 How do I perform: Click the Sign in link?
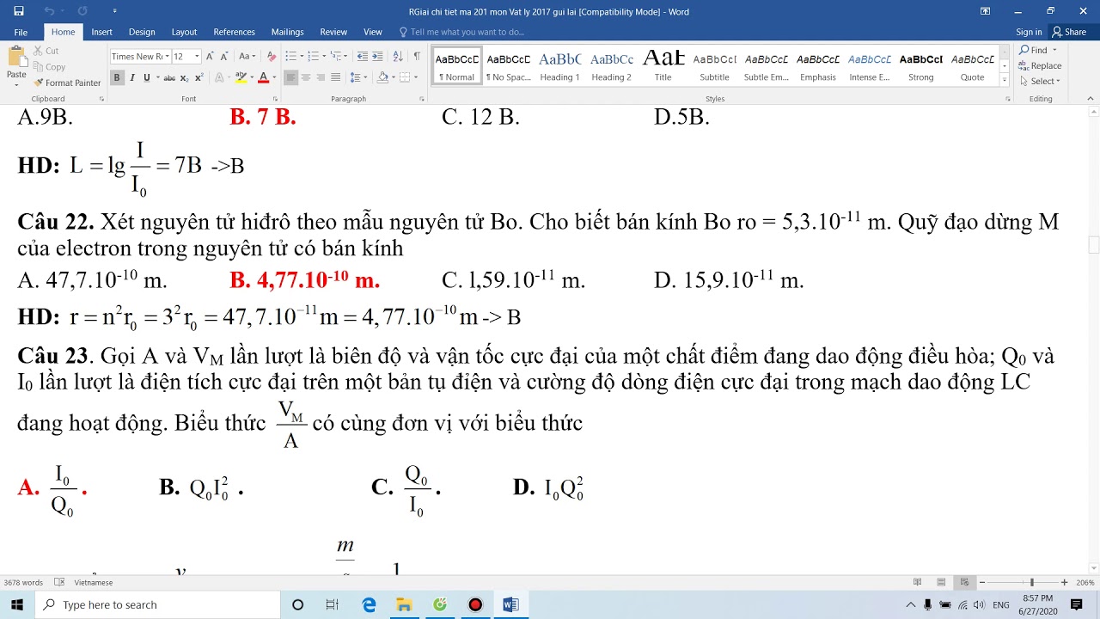[1029, 32]
